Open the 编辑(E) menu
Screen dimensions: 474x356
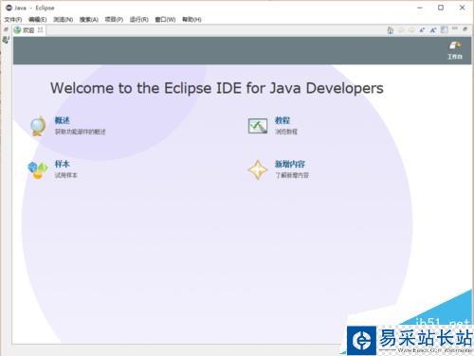point(37,20)
